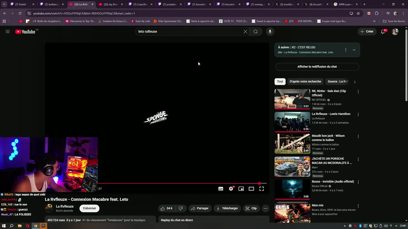Open the account avatar menu
The image size is (408, 229).
coord(395,31)
